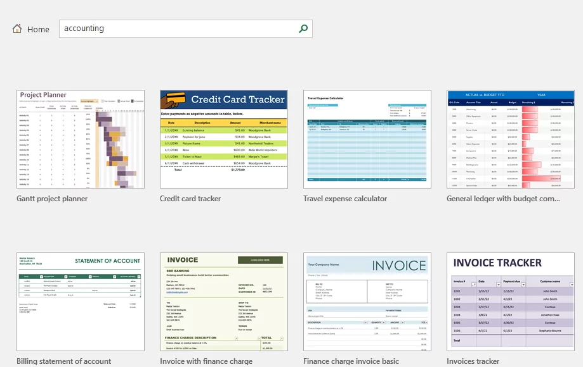Viewport: 583px width, 367px height.
Task: Choose the General ledger budget template preview
Action: click(511, 139)
